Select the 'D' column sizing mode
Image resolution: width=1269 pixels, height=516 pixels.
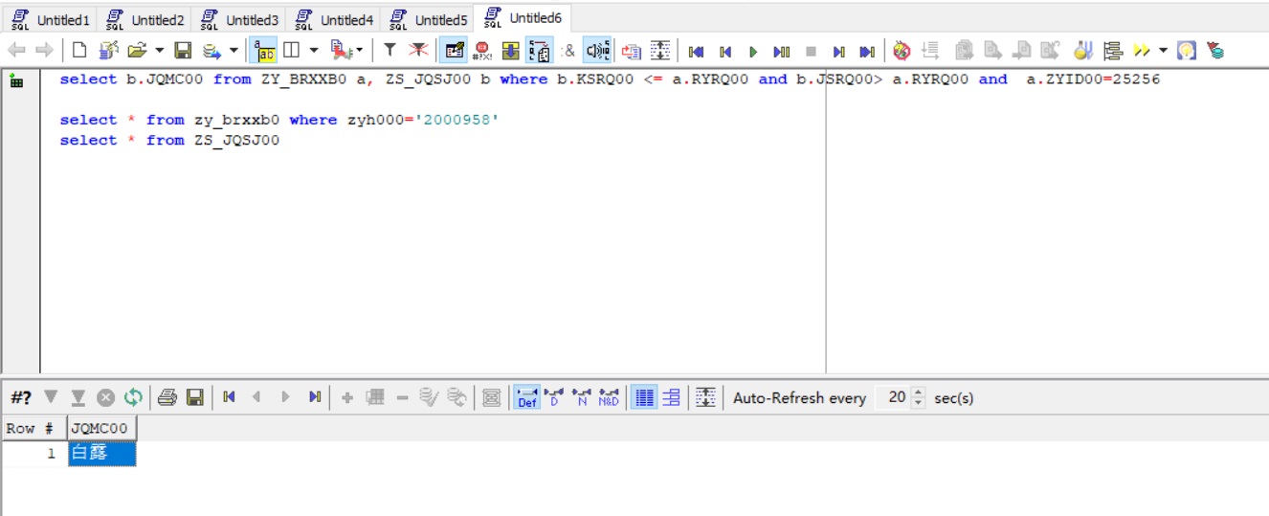pyautogui.click(x=554, y=397)
